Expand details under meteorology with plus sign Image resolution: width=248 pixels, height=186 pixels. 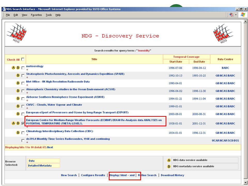point(27,69)
